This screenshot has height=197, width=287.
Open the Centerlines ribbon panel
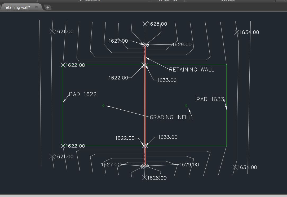tap(167, 1)
